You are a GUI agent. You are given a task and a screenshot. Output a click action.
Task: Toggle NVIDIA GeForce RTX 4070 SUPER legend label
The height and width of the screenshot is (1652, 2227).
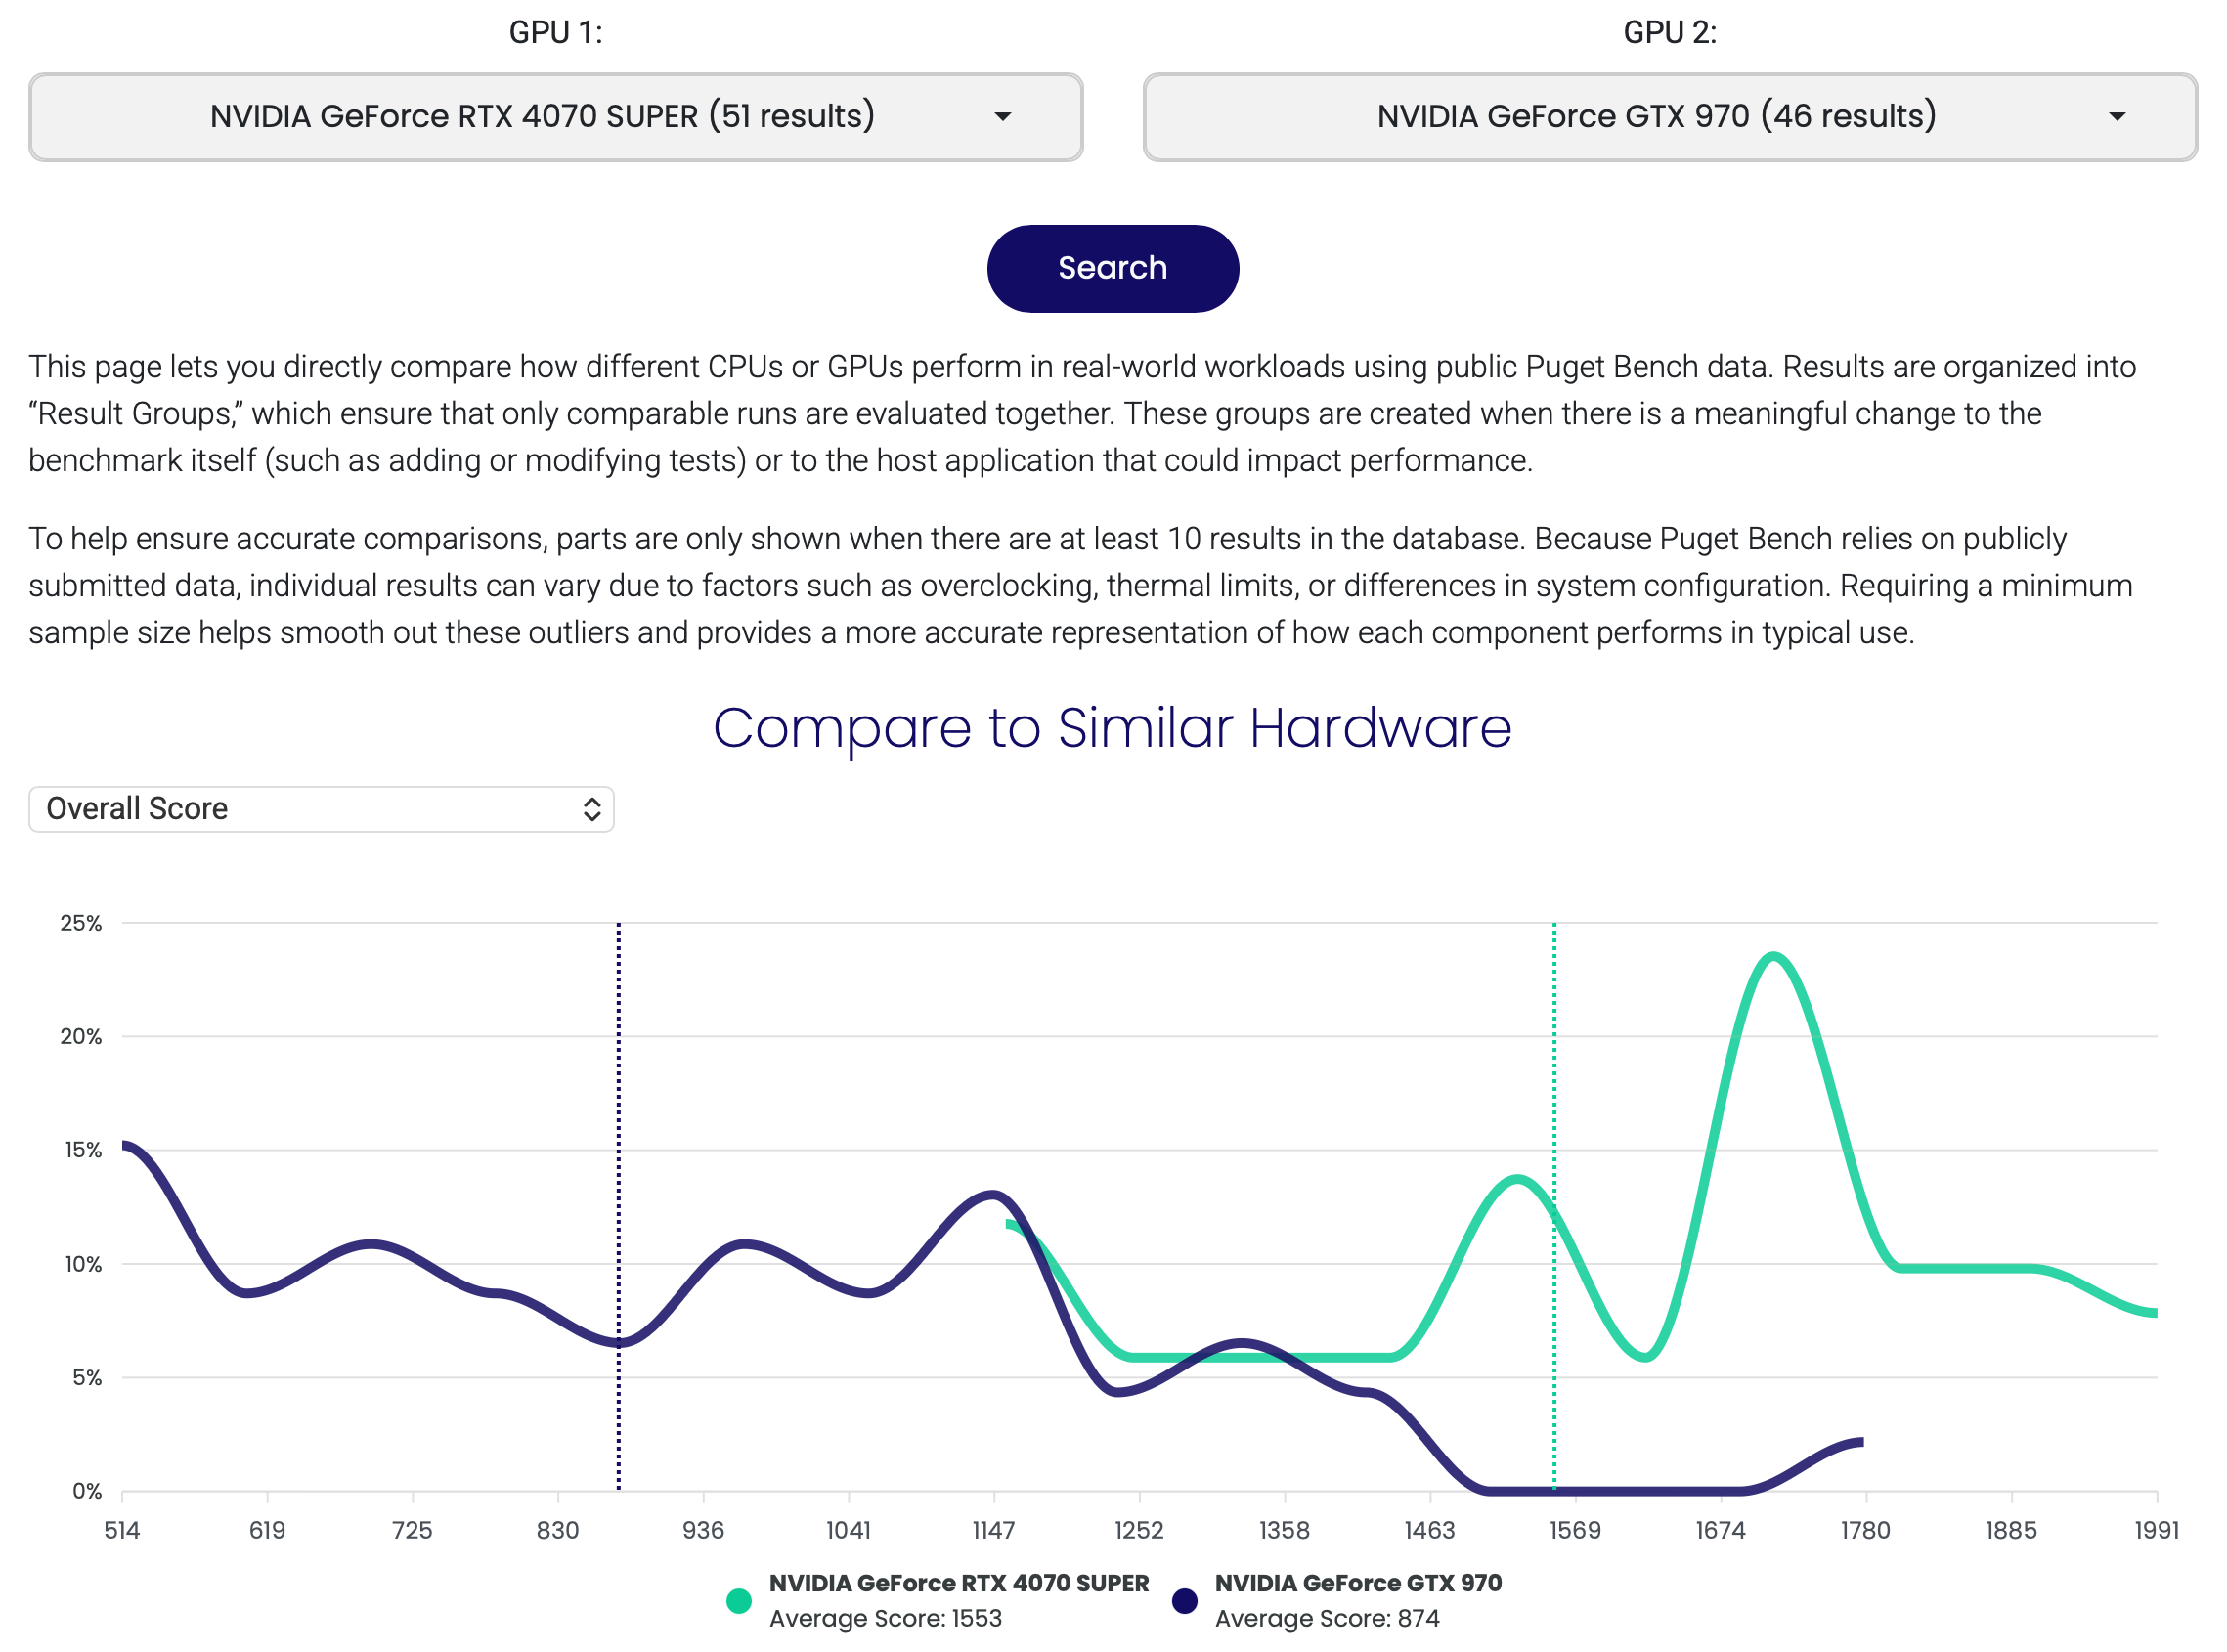(x=959, y=1583)
